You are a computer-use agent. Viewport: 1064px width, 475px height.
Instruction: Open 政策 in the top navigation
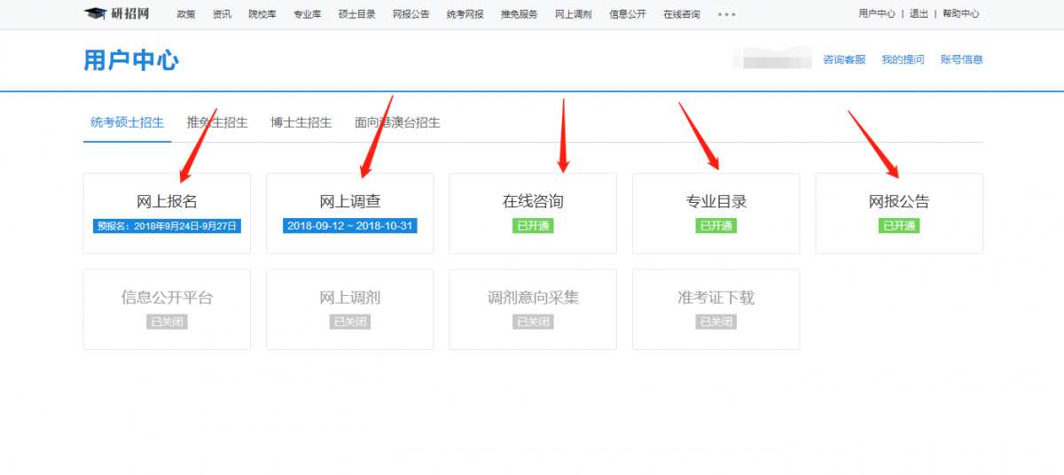pos(186,15)
